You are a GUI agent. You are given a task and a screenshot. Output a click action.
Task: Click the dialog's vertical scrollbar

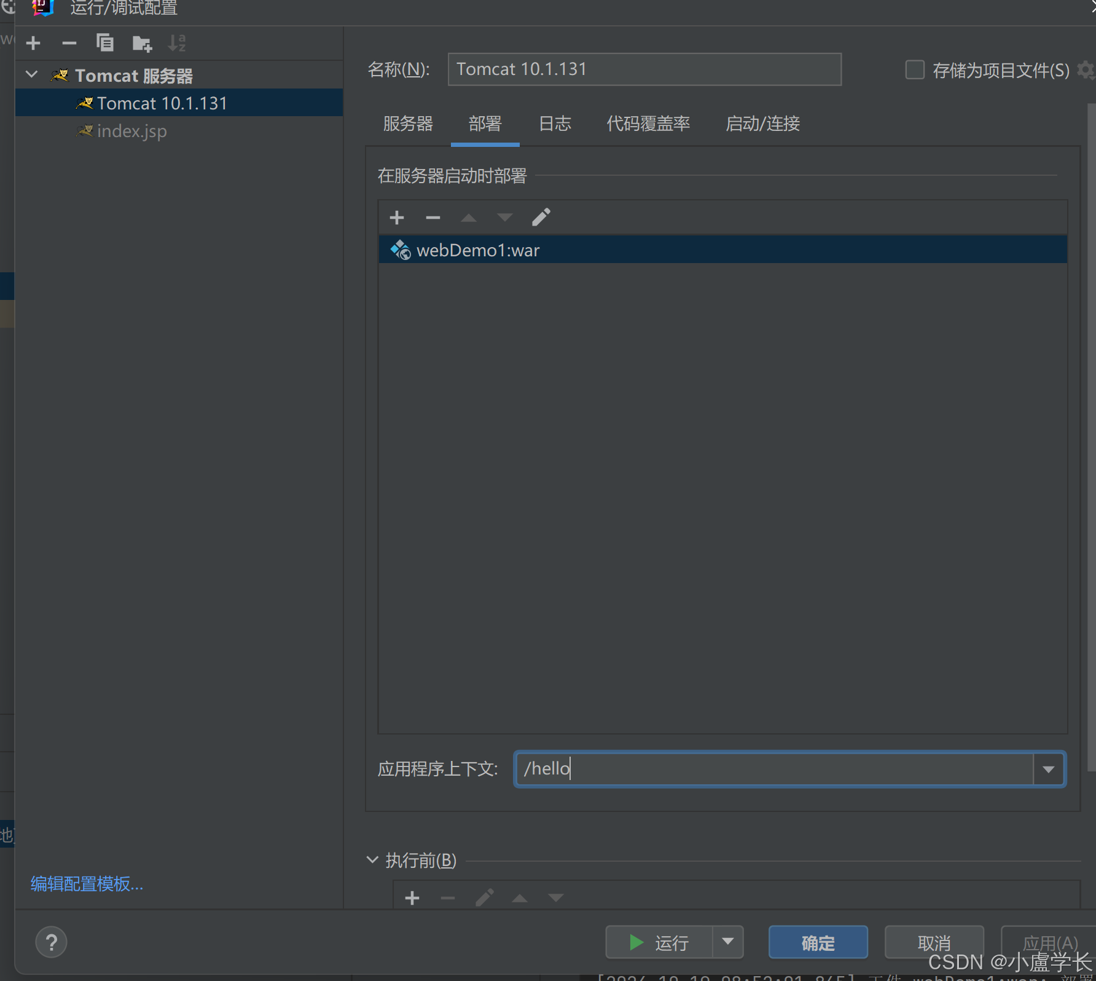click(1091, 436)
